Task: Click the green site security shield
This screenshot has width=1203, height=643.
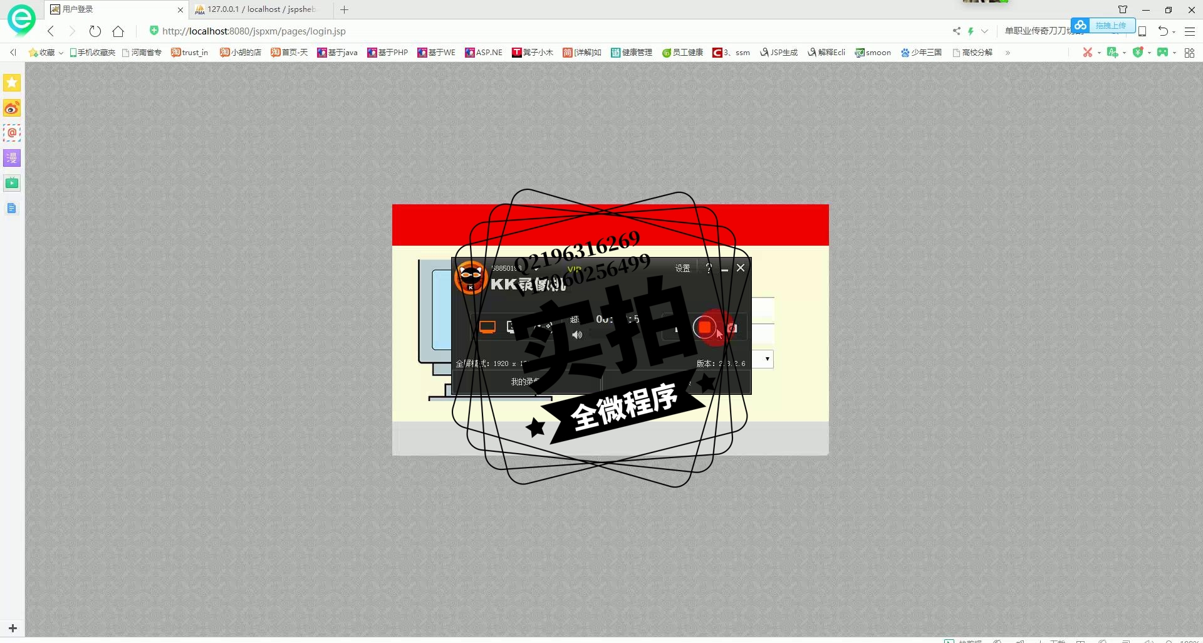Action: [154, 30]
